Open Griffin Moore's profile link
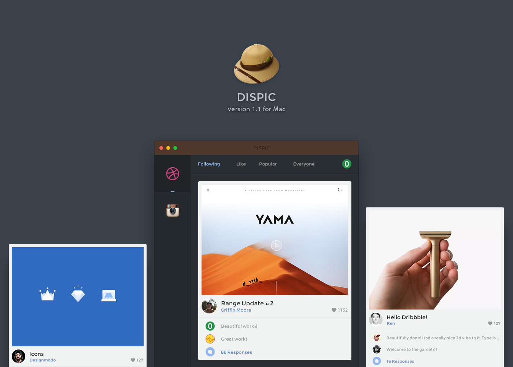The image size is (513, 367). [x=236, y=310]
